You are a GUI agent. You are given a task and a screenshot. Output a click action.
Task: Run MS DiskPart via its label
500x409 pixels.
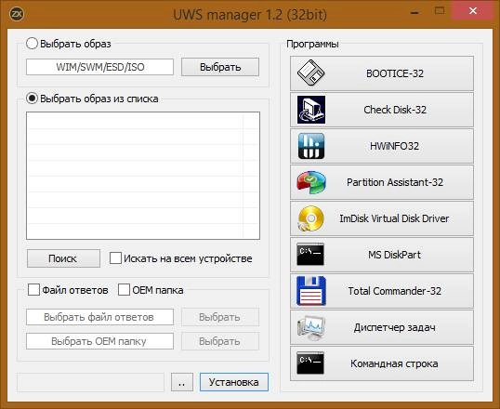coord(394,255)
